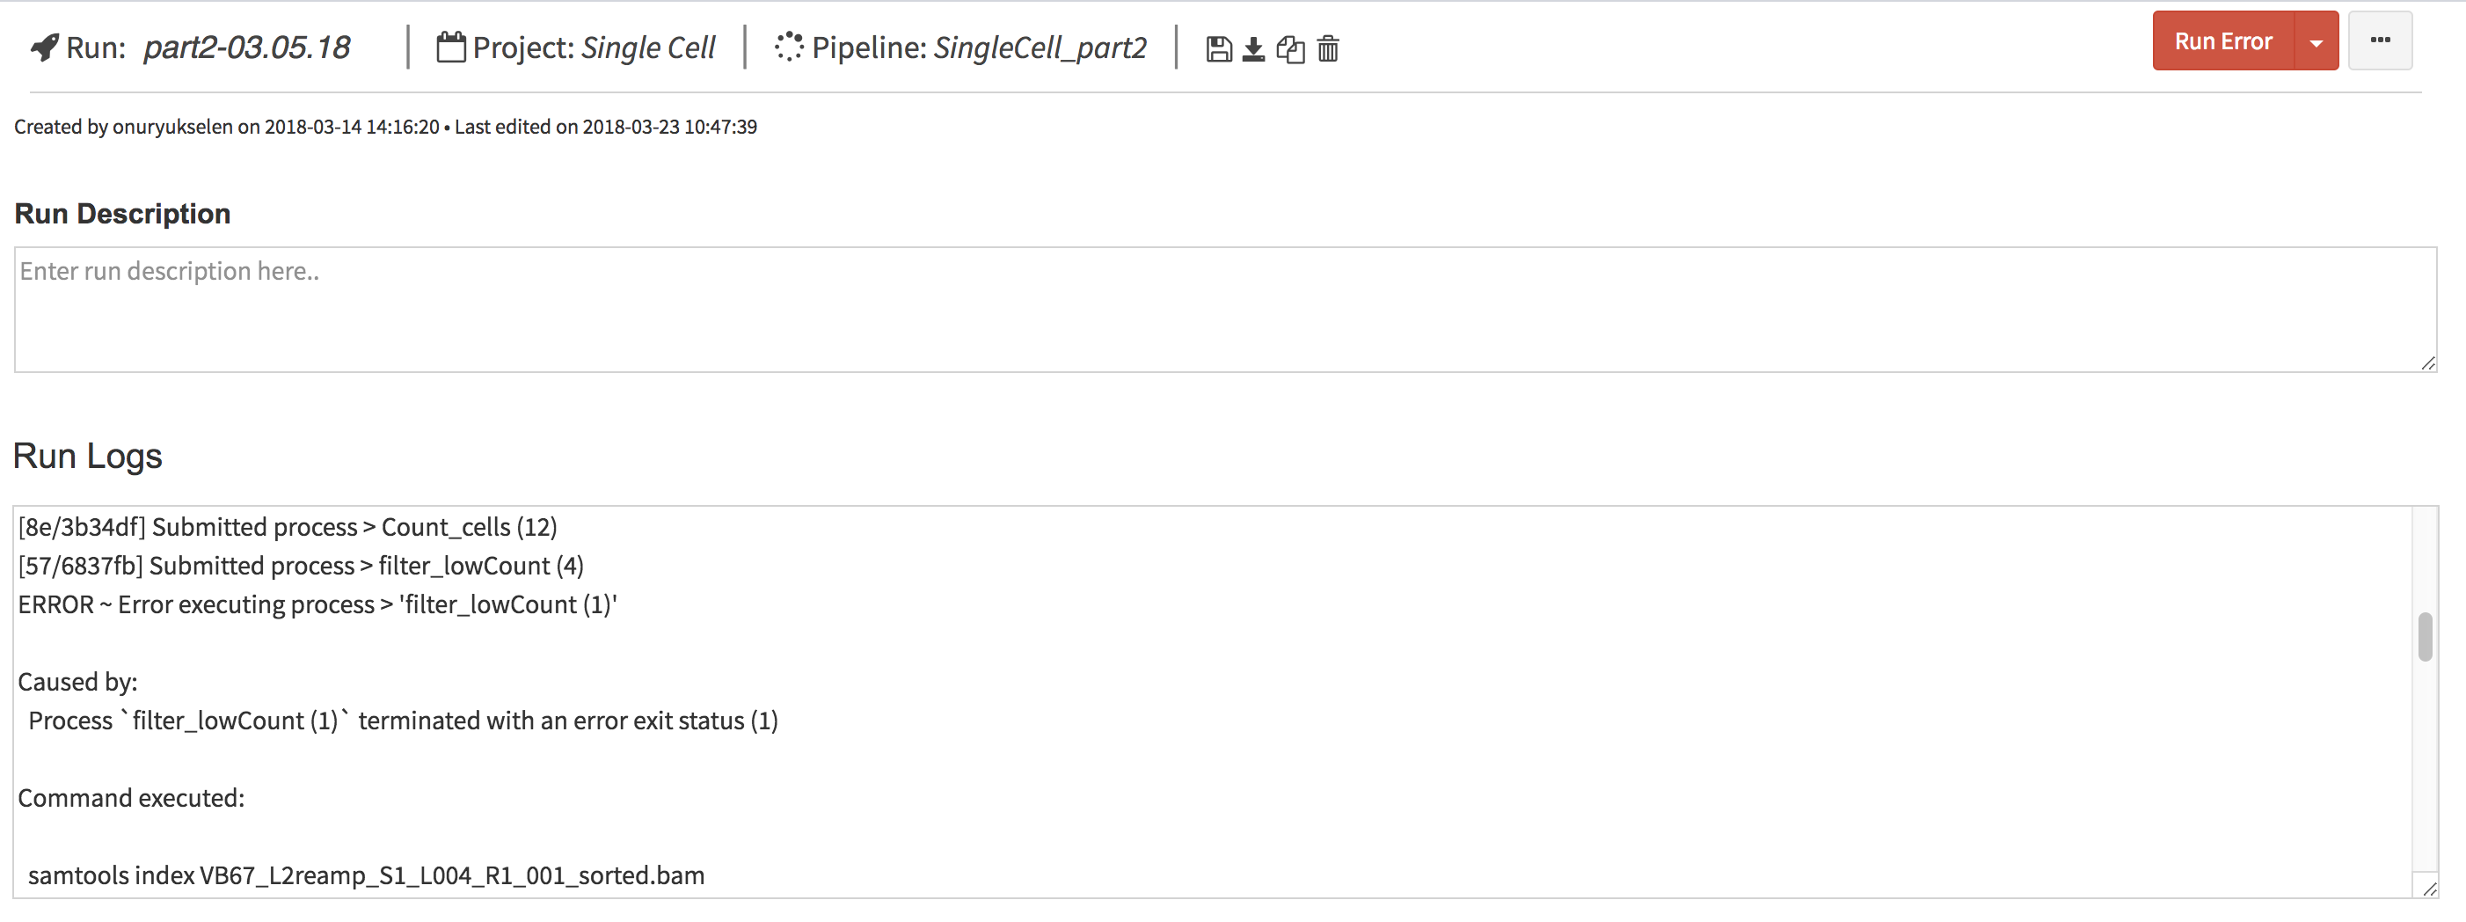Screen dimensions: 2466x922
Task: Click the spinner icon beside Pipeline
Action: click(789, 47)
